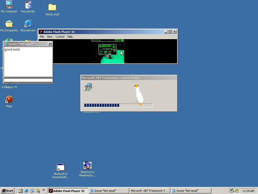Click the 12:28 AM taskbar clock
Image resolution: width=258 pixels, height=194 pixels.
248,191
